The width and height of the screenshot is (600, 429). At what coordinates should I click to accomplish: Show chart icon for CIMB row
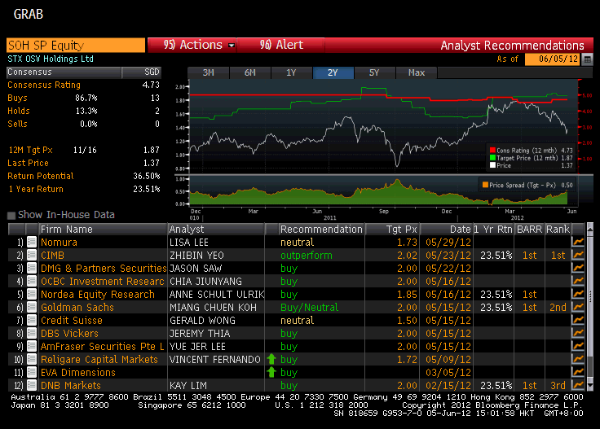pyautogui.click(x=578, y=255)
